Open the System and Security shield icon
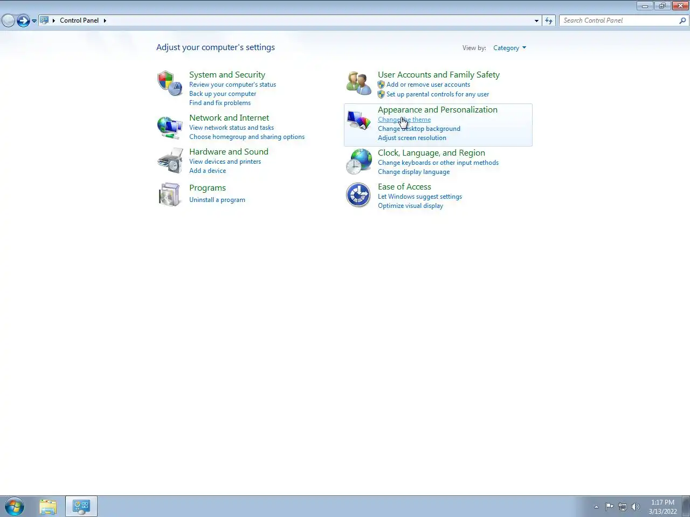 (x=170, y=83)
